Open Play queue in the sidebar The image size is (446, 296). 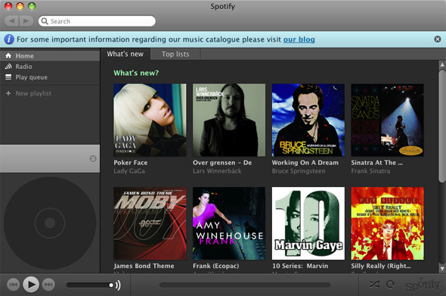click(x=50, y=77)
